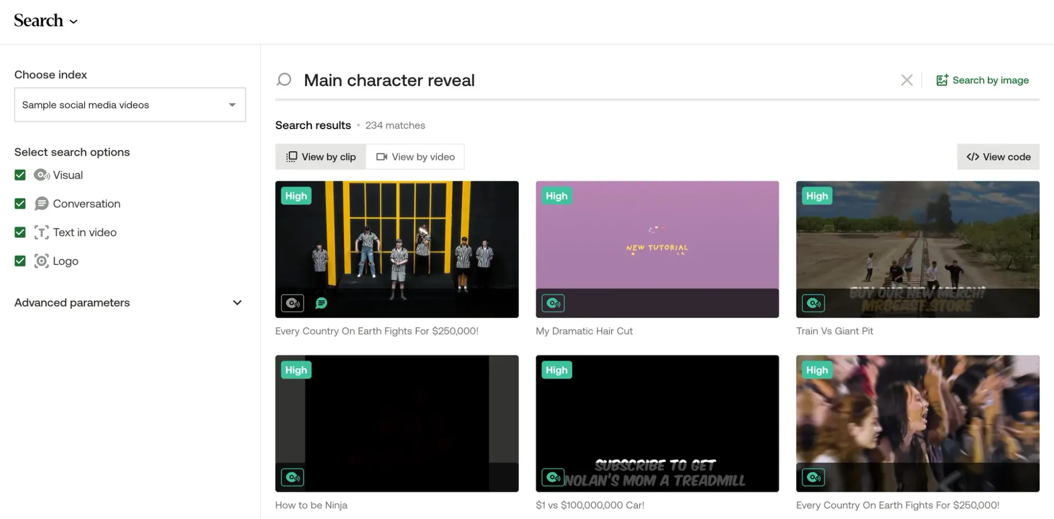Uncheck the Visual search option
This screenshot has height=519, width=1054.
20,175
